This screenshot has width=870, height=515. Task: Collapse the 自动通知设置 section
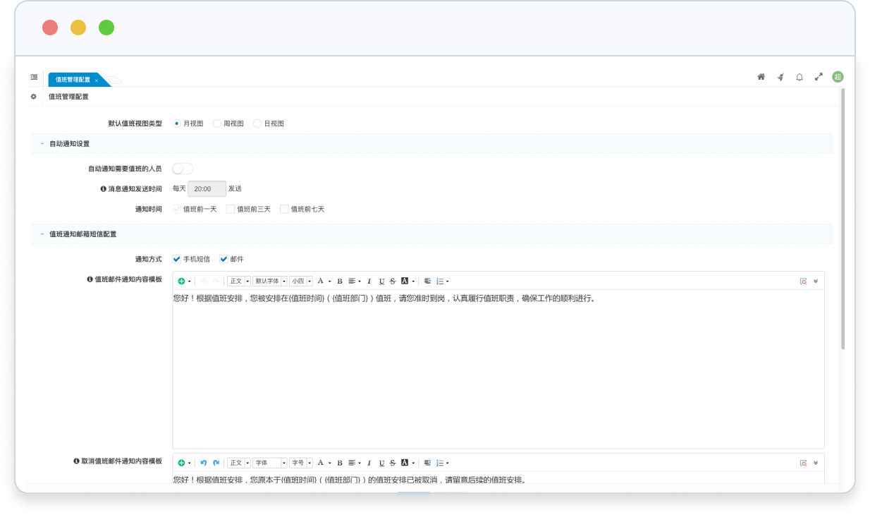pyautogui.click(x=42, y=144)
